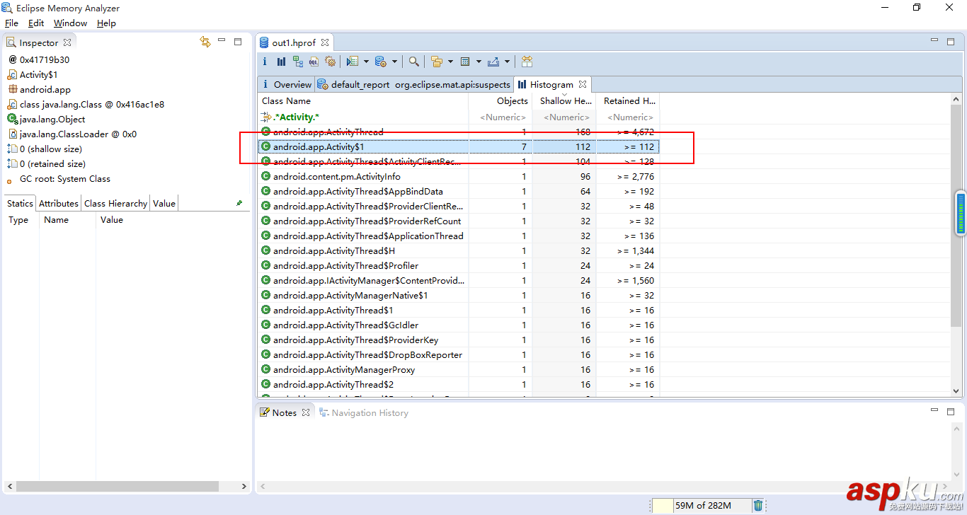The height and width of the screenshot is (515, 967).
Task: Click the thread overview gear icon
Action: coord(329,62)
